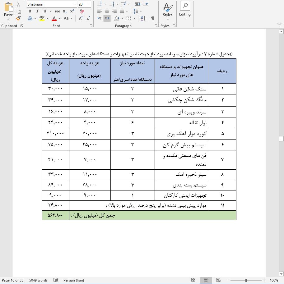Toggle Bold formatting
284x284 pixels.
(x=30, y=11)
